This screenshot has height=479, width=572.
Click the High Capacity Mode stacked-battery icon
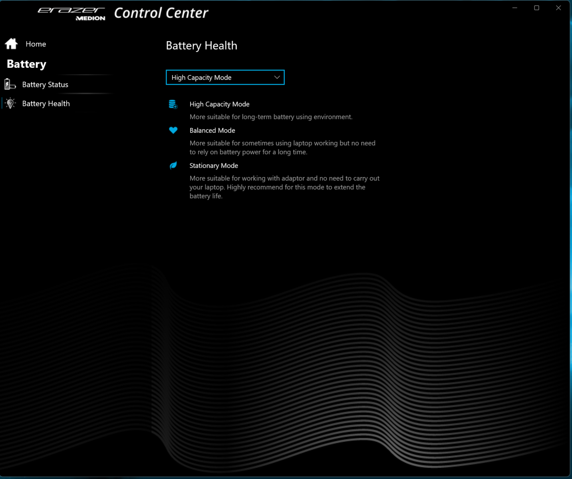pos(173,104)
